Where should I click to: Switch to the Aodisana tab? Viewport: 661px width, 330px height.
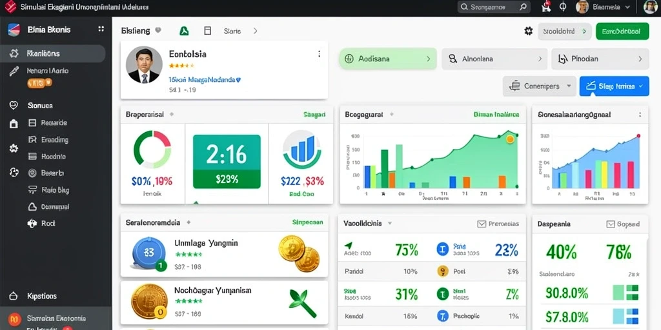point(388,59)
